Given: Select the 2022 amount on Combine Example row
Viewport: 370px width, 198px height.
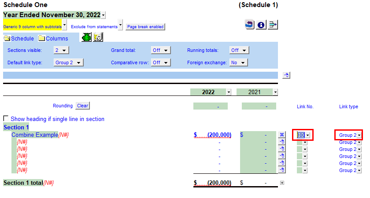Looking at the screenshot, I should pyautogui.click(x=213, y=135).
